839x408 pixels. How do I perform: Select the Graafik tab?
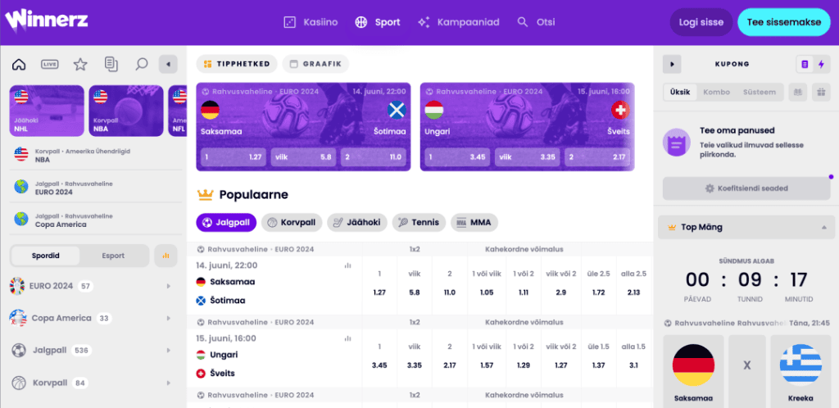pyautogui.click(x=315, y=64)
